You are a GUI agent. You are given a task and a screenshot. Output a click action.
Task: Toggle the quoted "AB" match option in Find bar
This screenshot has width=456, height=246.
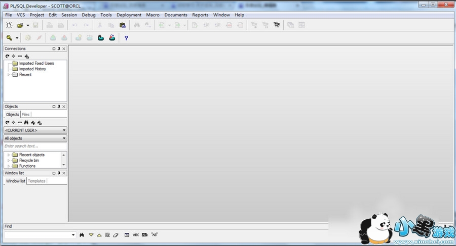(155, 235)
